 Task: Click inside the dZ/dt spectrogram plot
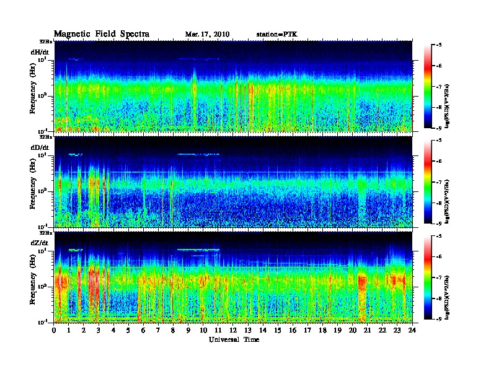(x=233, y=277)
